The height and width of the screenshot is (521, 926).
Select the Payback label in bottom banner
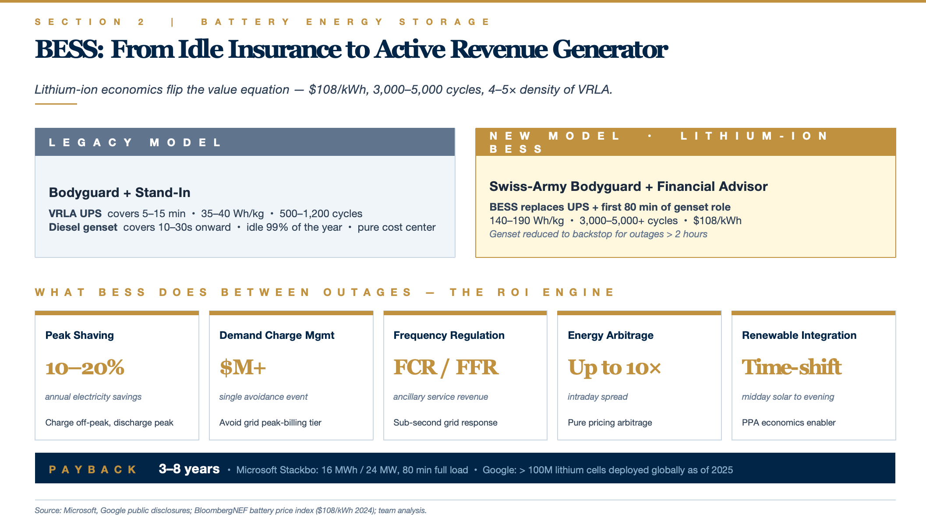pyautogui.click(x=92, y=470)
